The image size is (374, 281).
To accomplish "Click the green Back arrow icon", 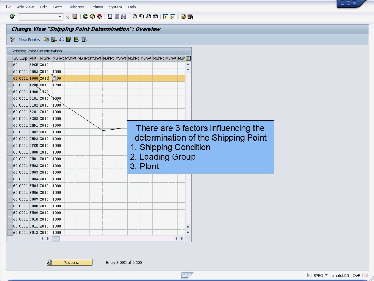I will tap(86, 16).
